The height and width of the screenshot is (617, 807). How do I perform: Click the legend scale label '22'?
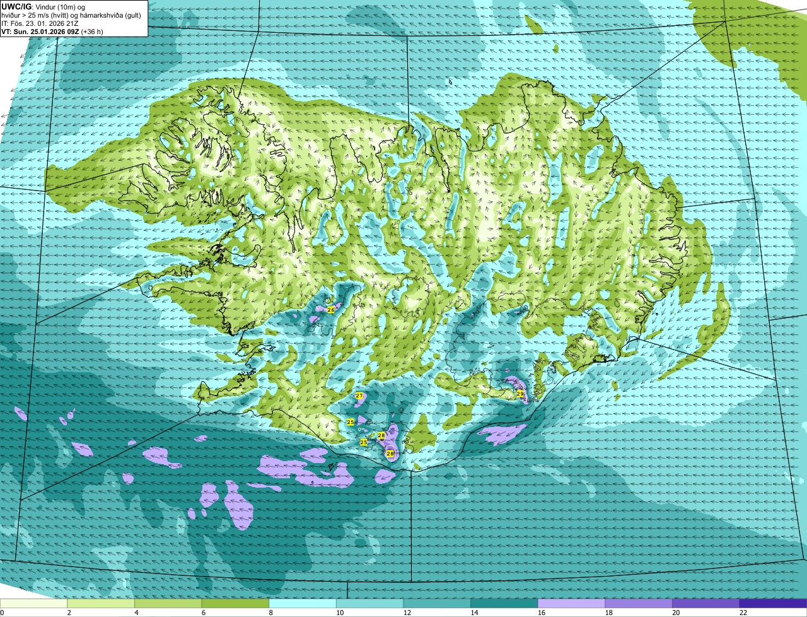pyautogui.click(x=743, y=613)
